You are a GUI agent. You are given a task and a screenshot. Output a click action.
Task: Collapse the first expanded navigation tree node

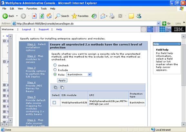coord(5,41)
